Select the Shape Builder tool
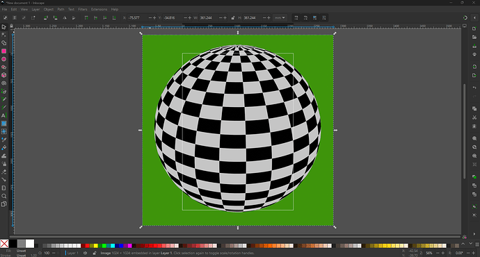 point(3,43)
